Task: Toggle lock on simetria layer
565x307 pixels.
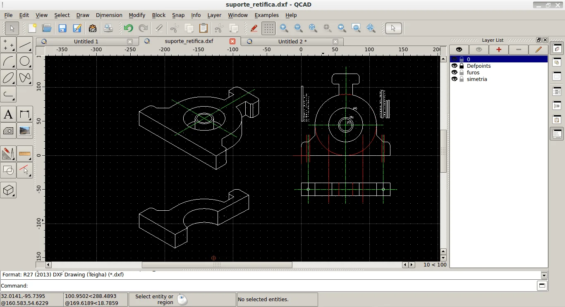Action: pos(462,79)
